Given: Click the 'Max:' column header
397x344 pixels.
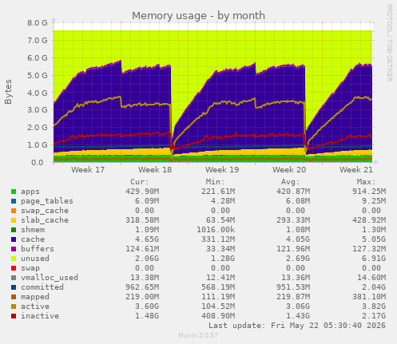Looking at the screenshot, I should click(x=367, y=182).
